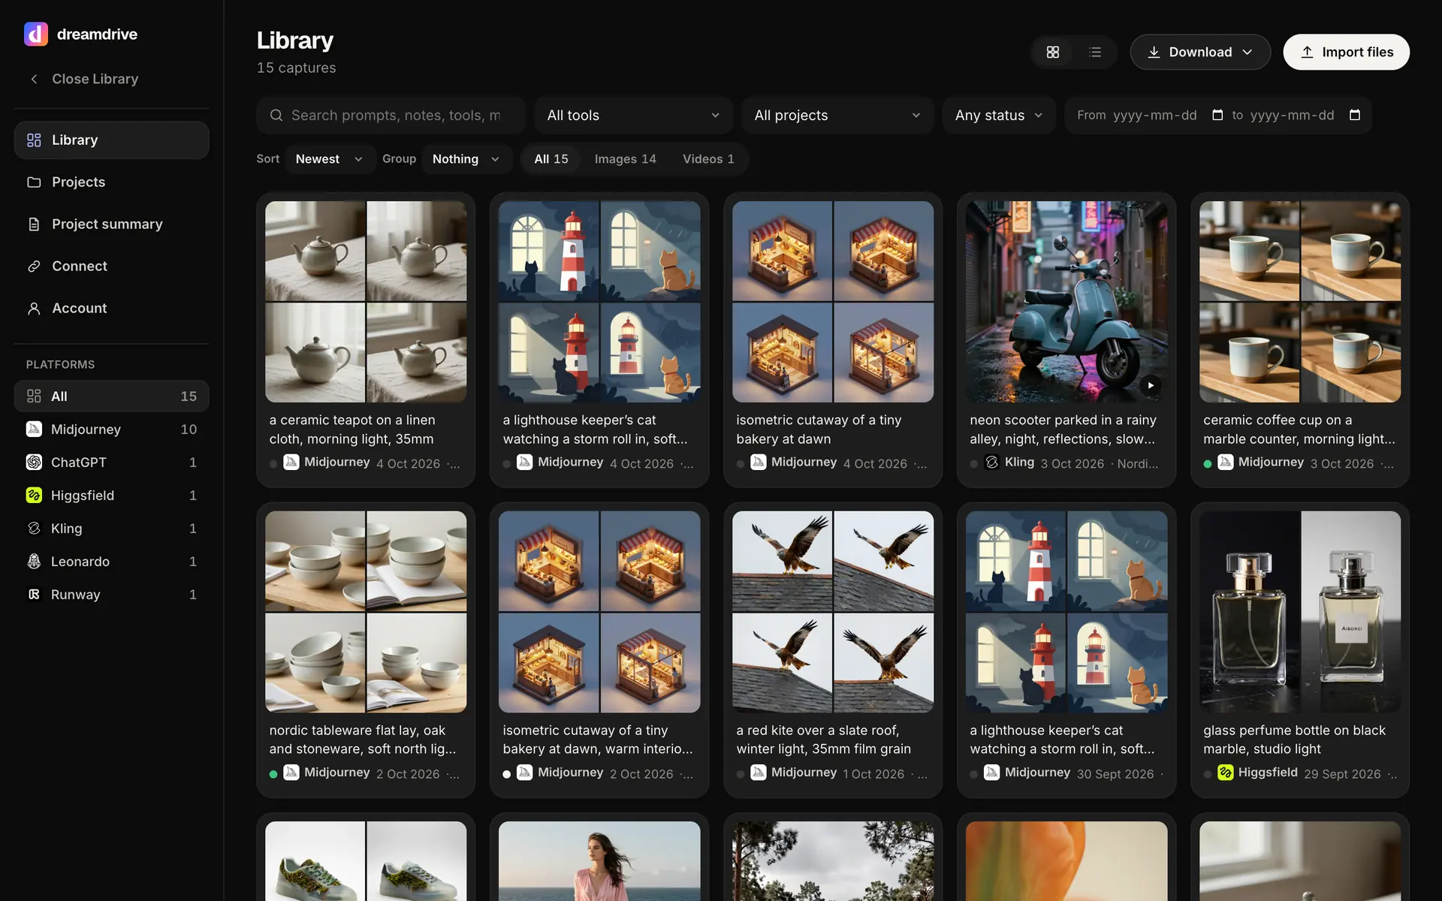This screenshot has height=901, width=1442.
Task: Click Midjourney icon on red kite card
Action: (759, 773)
